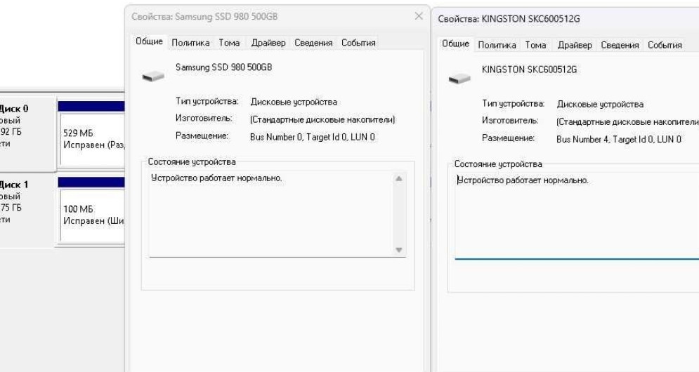
Task: Open Политика tab in KINGSTON properties window
Action: [497, 45]
